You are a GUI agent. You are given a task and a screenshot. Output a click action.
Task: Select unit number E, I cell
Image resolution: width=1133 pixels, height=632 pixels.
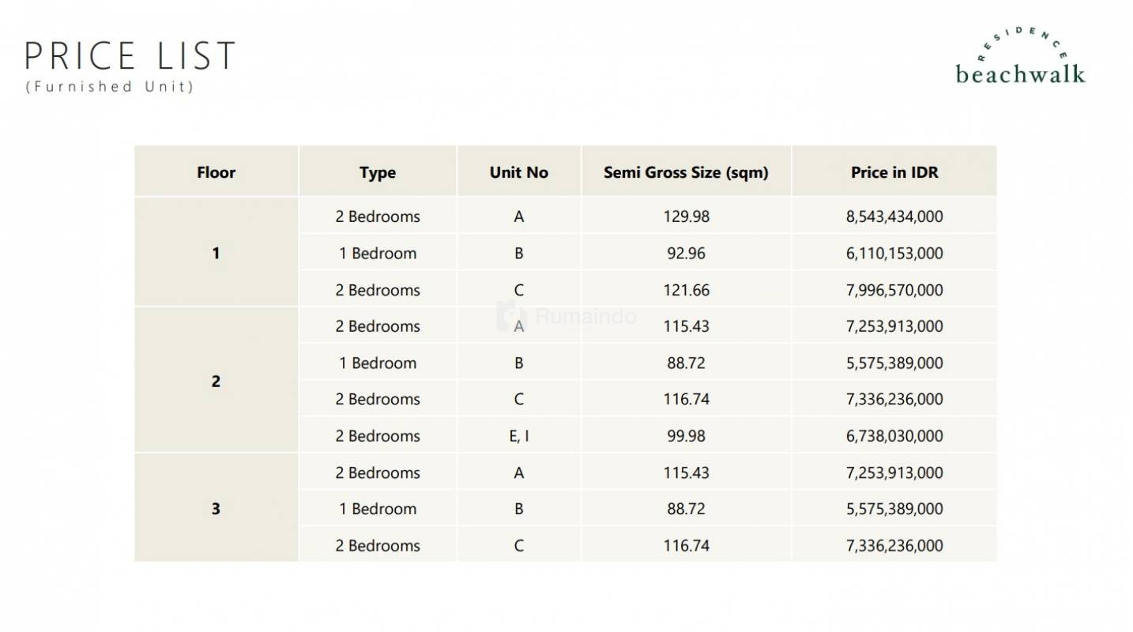click(518, 436)
